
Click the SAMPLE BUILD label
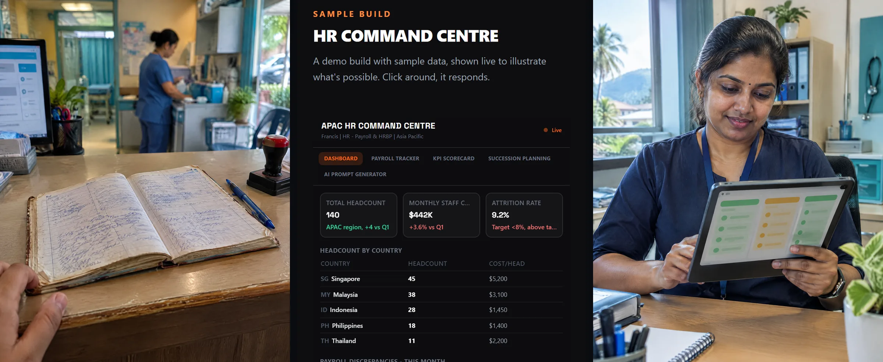coord(352,14)
